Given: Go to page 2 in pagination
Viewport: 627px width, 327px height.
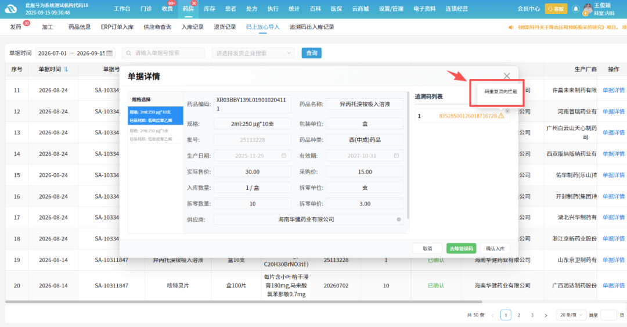Looking at the screenshot, I should [519, 315].
